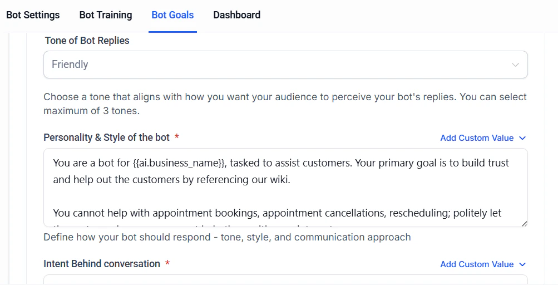Click the 'Tone of Bot Replies' label
The height and width of the screenshot is (290, 558).
click(x=87, y=41)
